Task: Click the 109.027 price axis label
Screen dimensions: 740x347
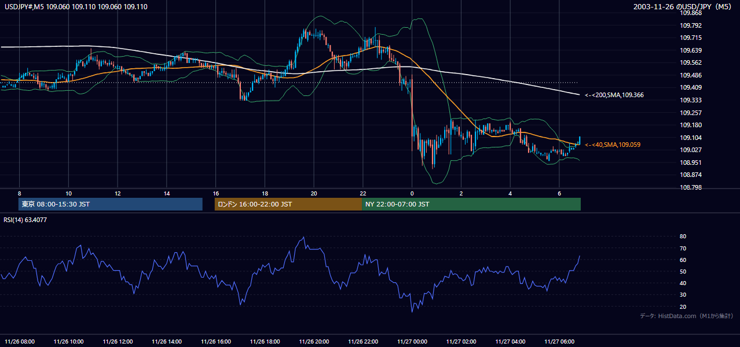Action: point(690,150)
